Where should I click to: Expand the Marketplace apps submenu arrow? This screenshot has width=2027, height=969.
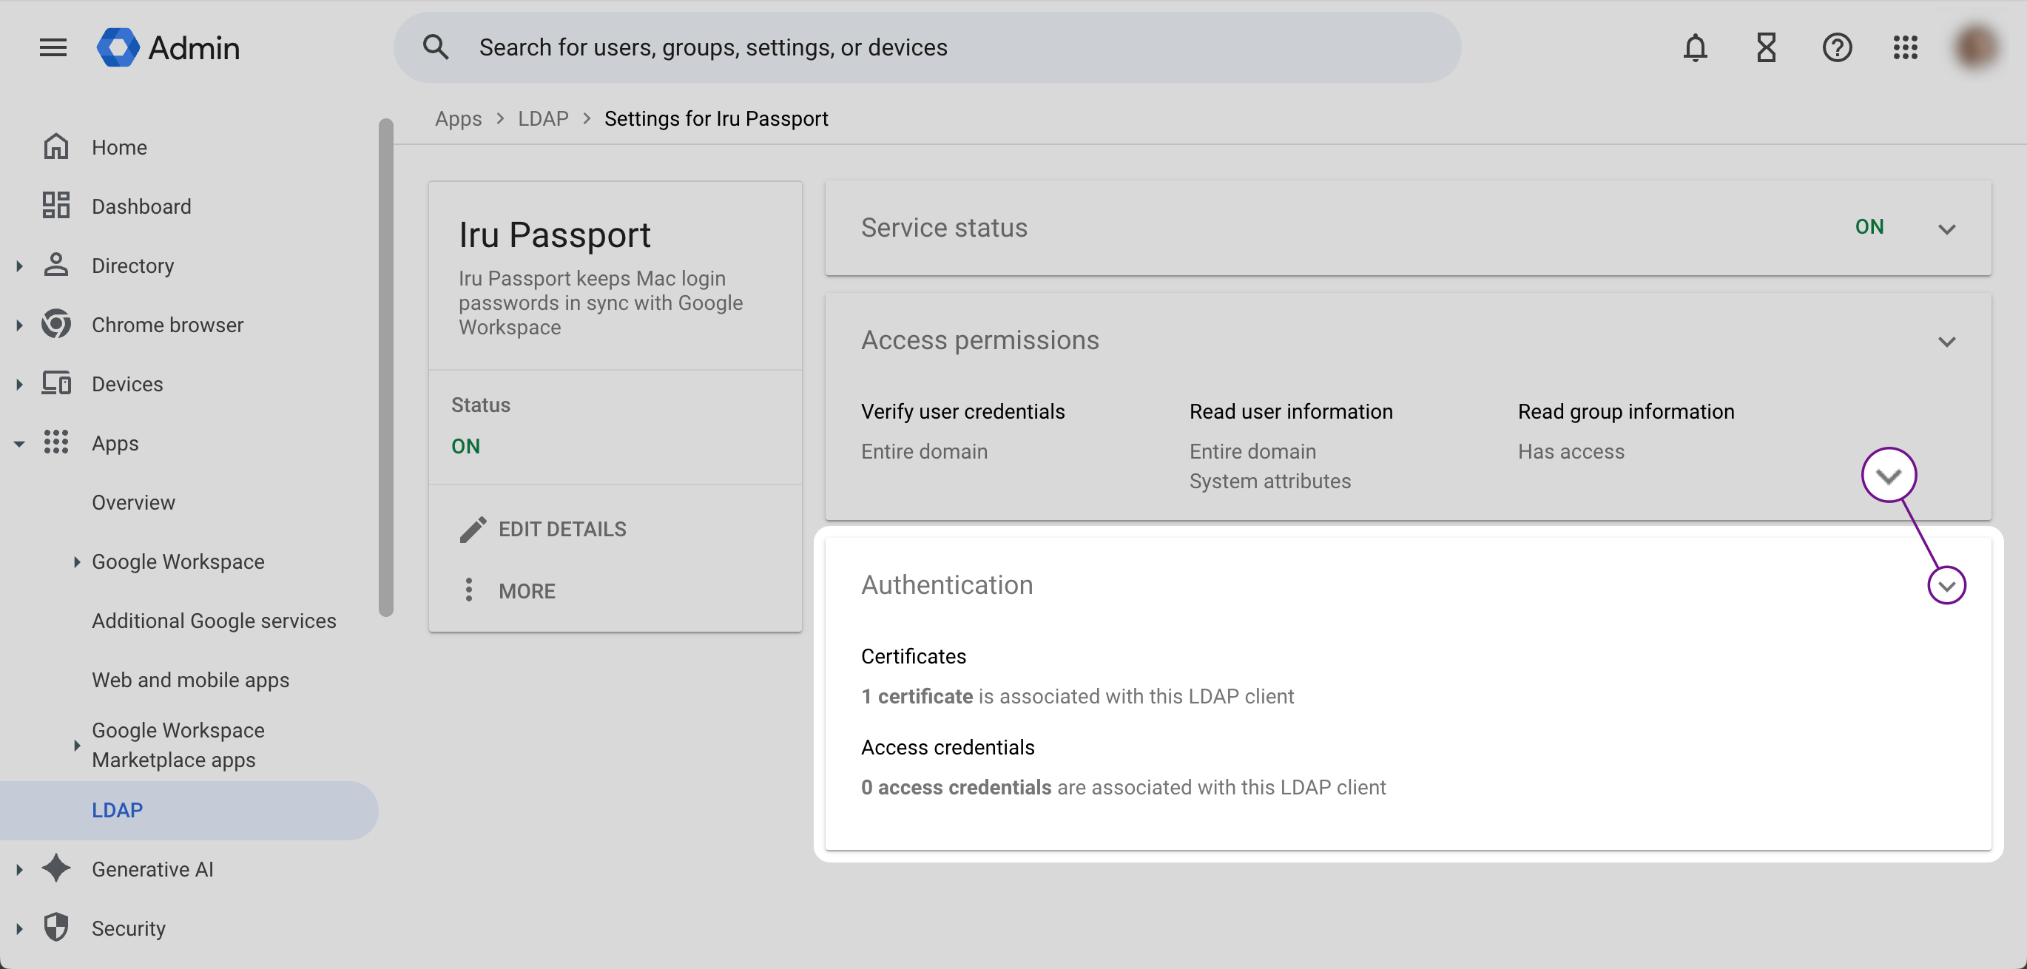click(76, 745)
